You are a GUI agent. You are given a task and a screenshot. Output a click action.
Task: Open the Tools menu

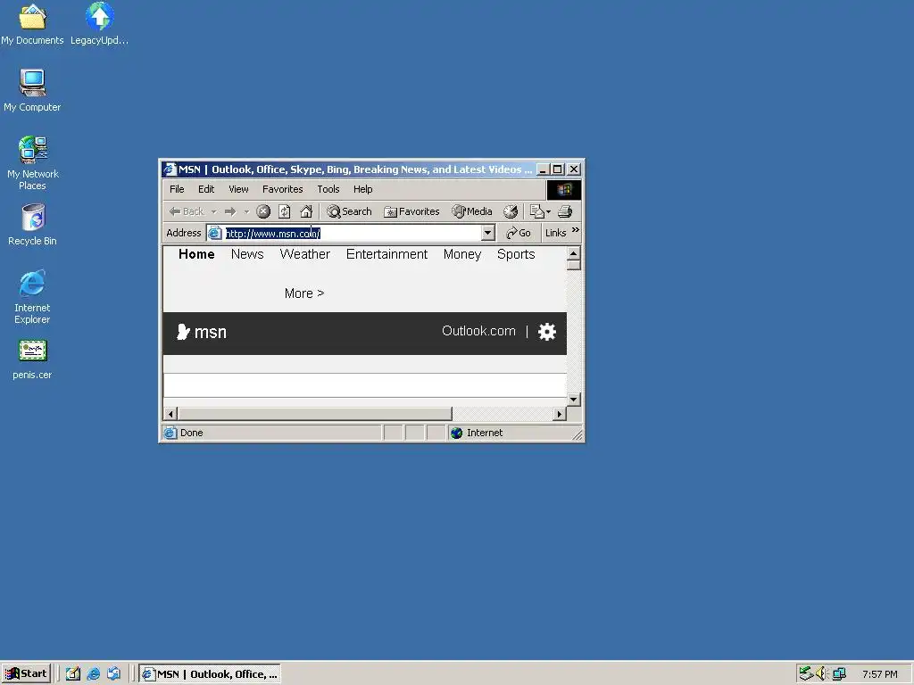tap(328, 189)
